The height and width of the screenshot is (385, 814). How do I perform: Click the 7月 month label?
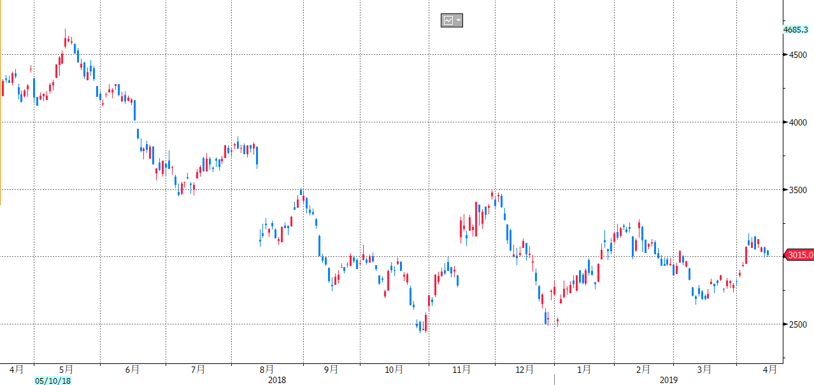[198, 369]
